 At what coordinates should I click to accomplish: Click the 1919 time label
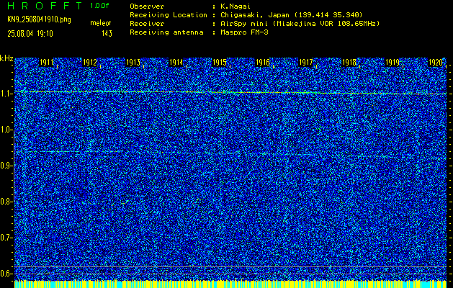point(393,62)
